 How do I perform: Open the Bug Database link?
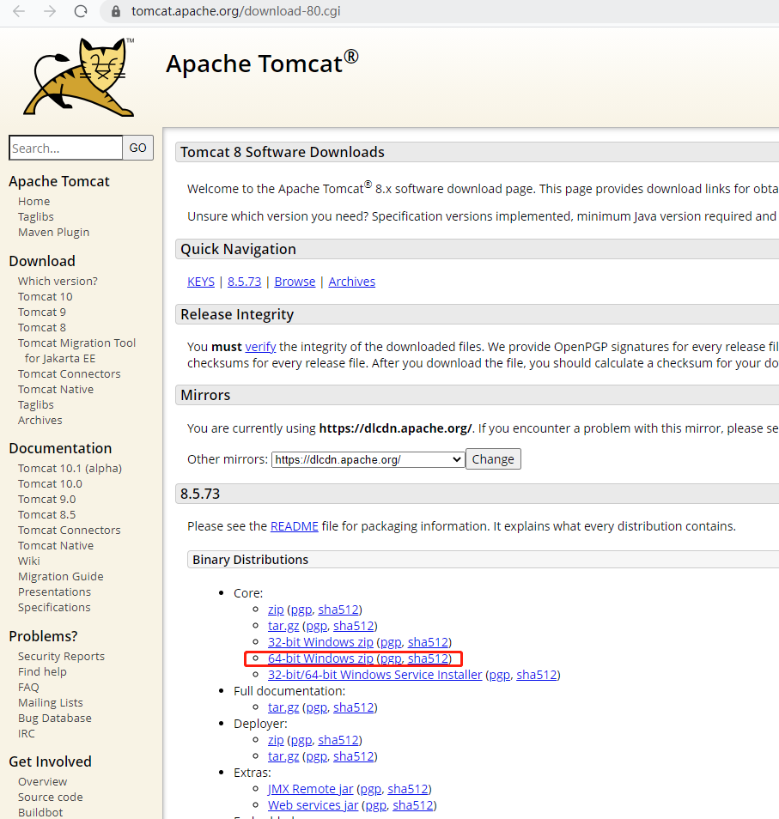tap(54, 719)
